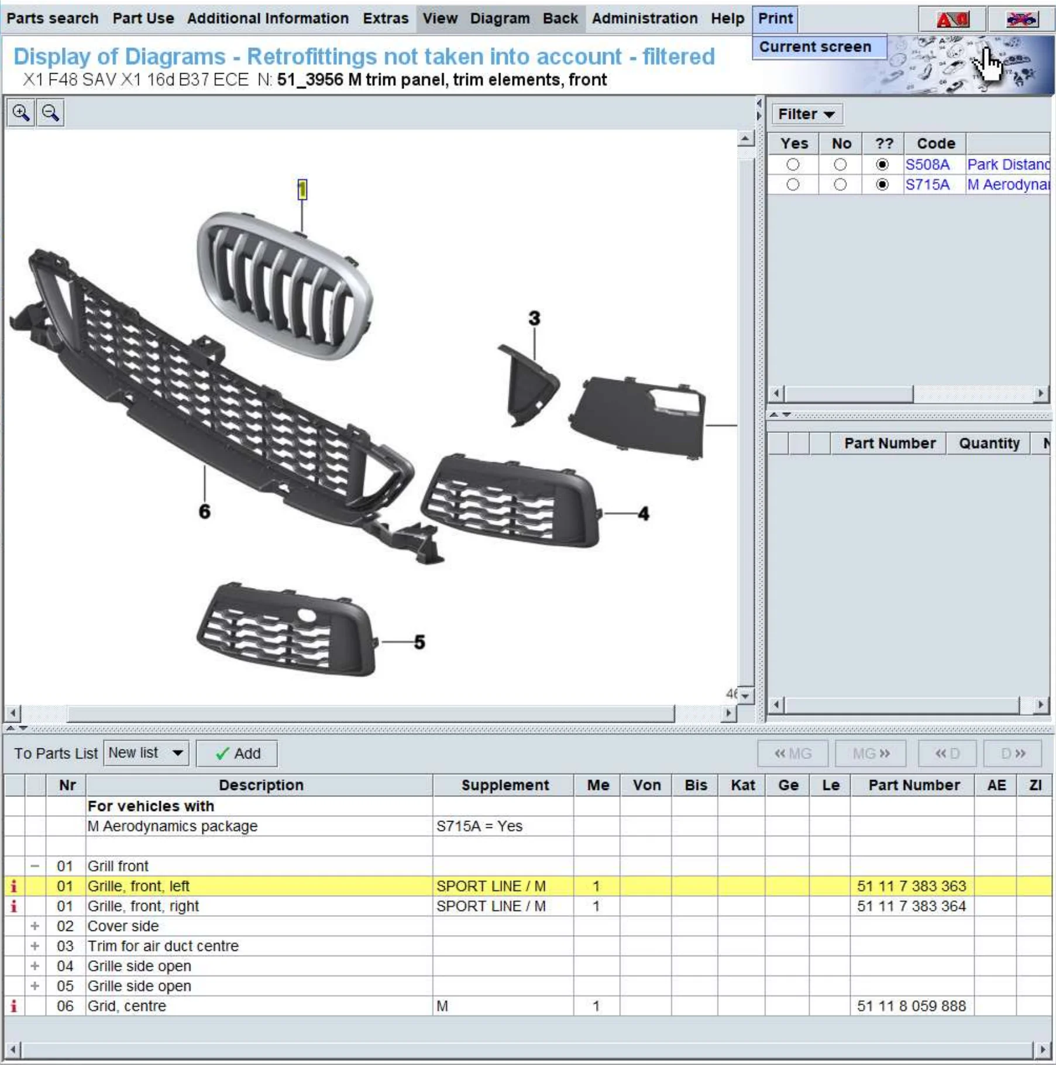Open the Parts search menu
The height and width of the screenshot is (1065, 1056).
click(x=52, y=18)
